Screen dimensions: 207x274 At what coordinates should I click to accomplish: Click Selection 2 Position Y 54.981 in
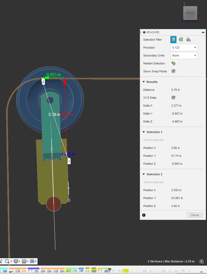[177, 198]
